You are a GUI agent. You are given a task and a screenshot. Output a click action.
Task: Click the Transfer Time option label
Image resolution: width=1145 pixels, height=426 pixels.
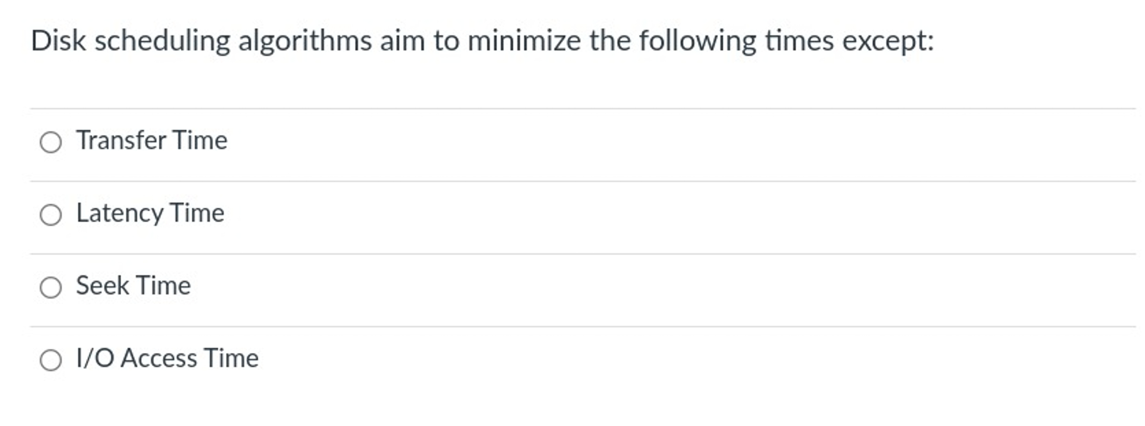pos(151,141)
